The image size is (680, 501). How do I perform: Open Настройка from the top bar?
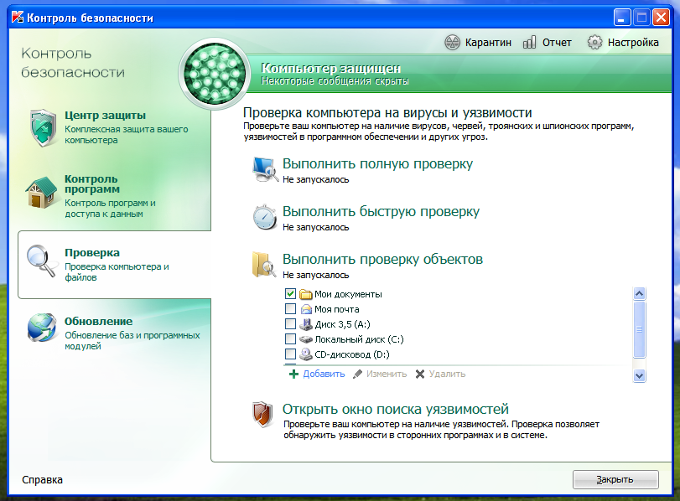click(623, 43)
